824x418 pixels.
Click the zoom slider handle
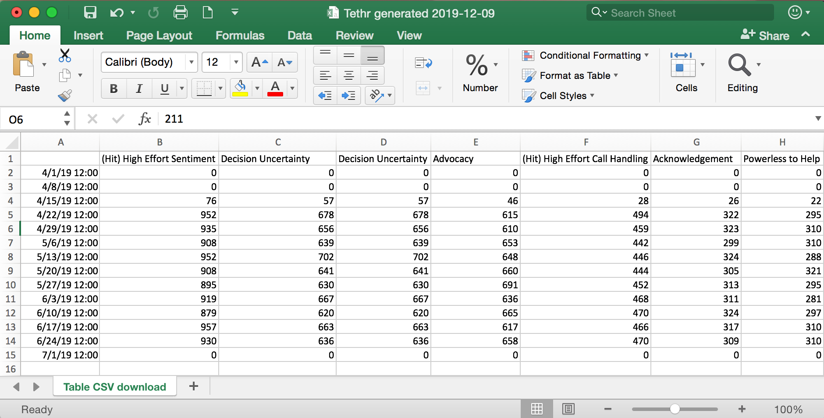[x=675, y=409]
